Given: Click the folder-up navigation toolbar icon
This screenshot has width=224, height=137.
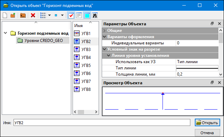Looking at the screenshot, I should (23, 15).
